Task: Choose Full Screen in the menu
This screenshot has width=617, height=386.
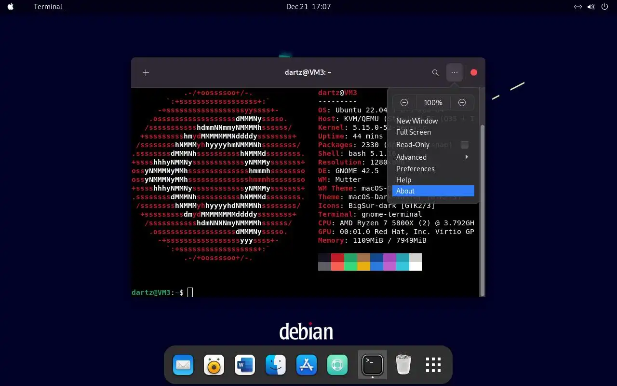Action: tap(433, 132)
